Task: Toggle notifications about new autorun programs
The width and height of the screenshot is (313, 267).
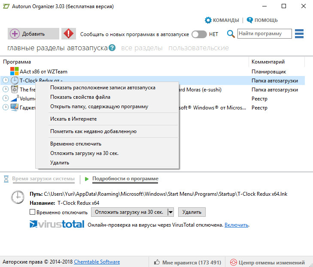Action: 199,34
